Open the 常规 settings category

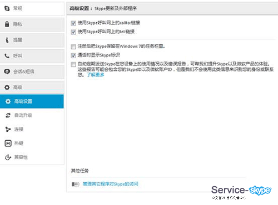pyautogui.click(x=32, y=8)
